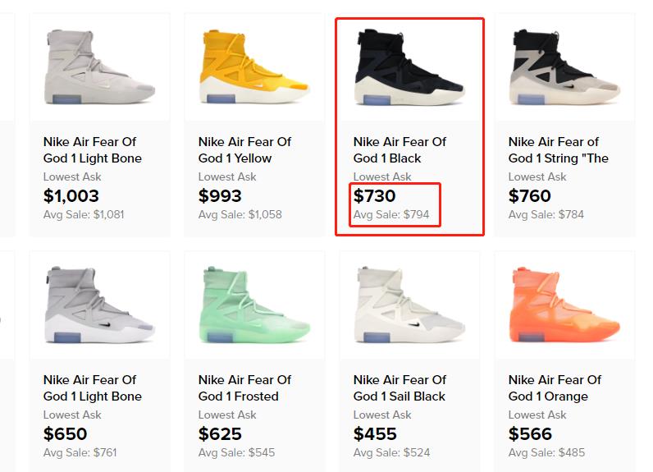Click the shoe image above the $1,003 price

coord(99,68)
